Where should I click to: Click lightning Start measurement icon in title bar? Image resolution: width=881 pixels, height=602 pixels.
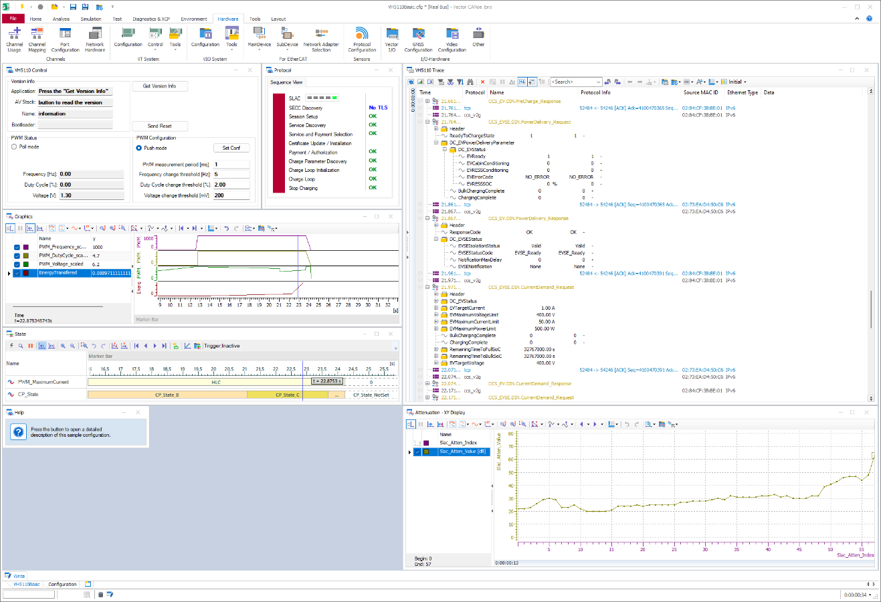[x=22, y=7]
